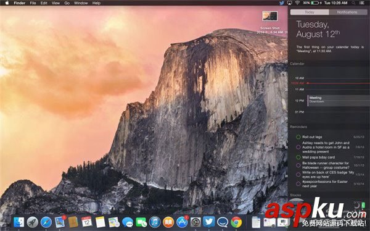Click '#peepconfessions for Easter next year' text
This screenshot has width=370, height=231.
pyautogui.click(x=325, y=183)
